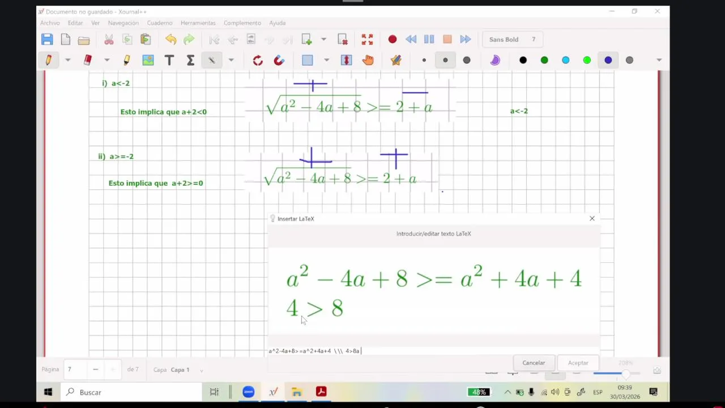725x408 pixels.
Task: Insert new page after icon
Action: (306, 39)
